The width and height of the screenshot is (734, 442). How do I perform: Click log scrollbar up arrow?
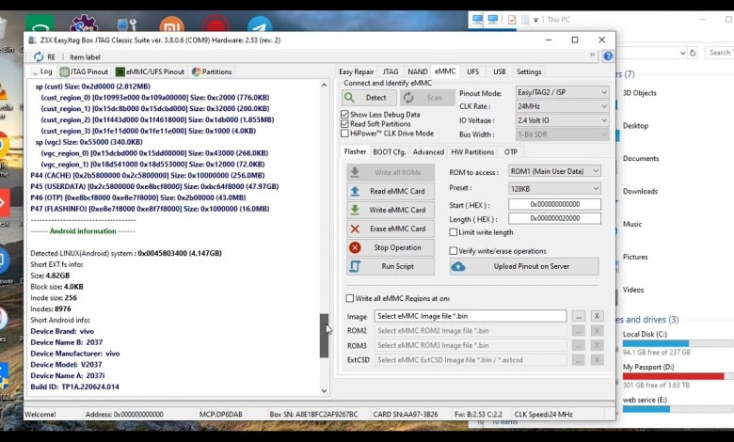point(324,85)
